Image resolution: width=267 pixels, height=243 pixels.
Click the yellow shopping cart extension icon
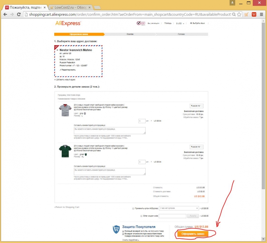(x=247, y=15)
